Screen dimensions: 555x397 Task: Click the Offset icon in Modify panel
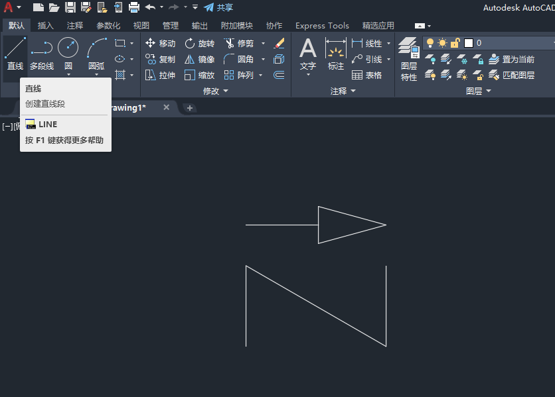coord(279,76)
